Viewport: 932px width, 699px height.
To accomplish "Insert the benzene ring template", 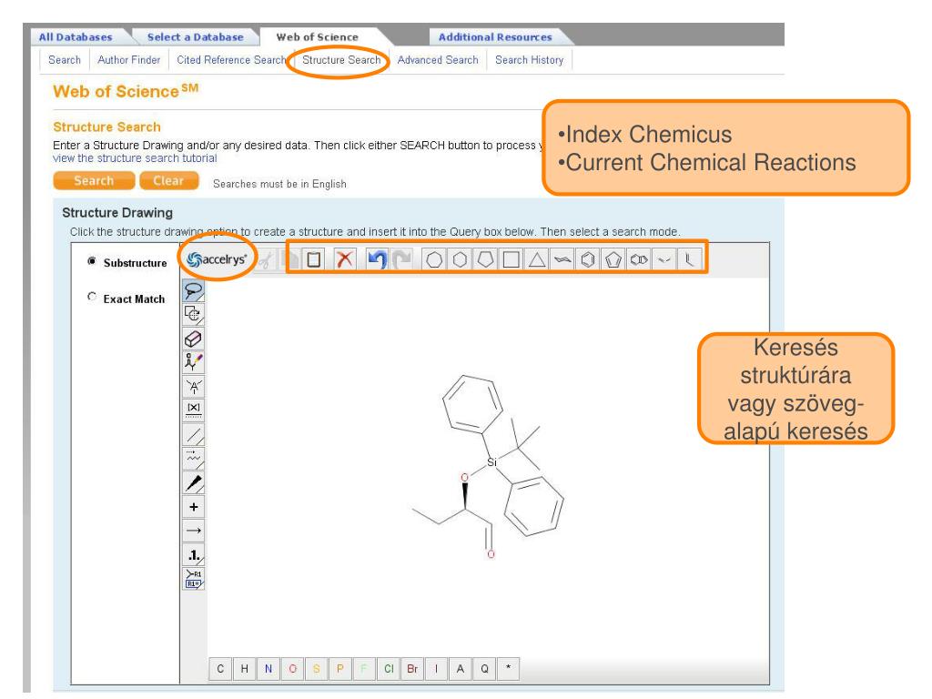I will click(x=588, y=259).
